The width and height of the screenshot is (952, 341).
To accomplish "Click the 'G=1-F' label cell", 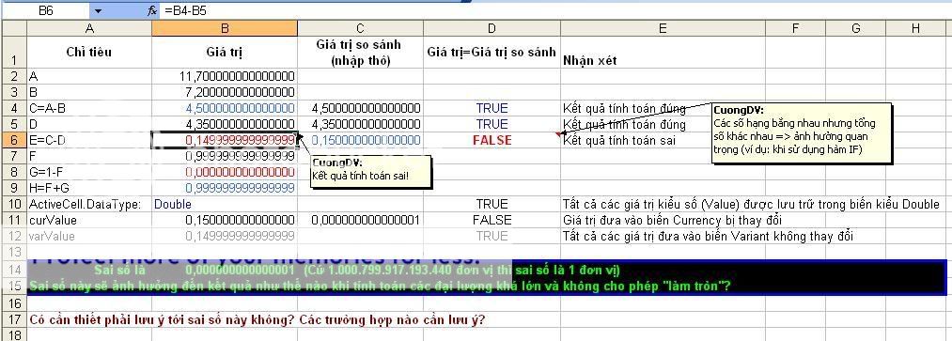I will [88, 172].
